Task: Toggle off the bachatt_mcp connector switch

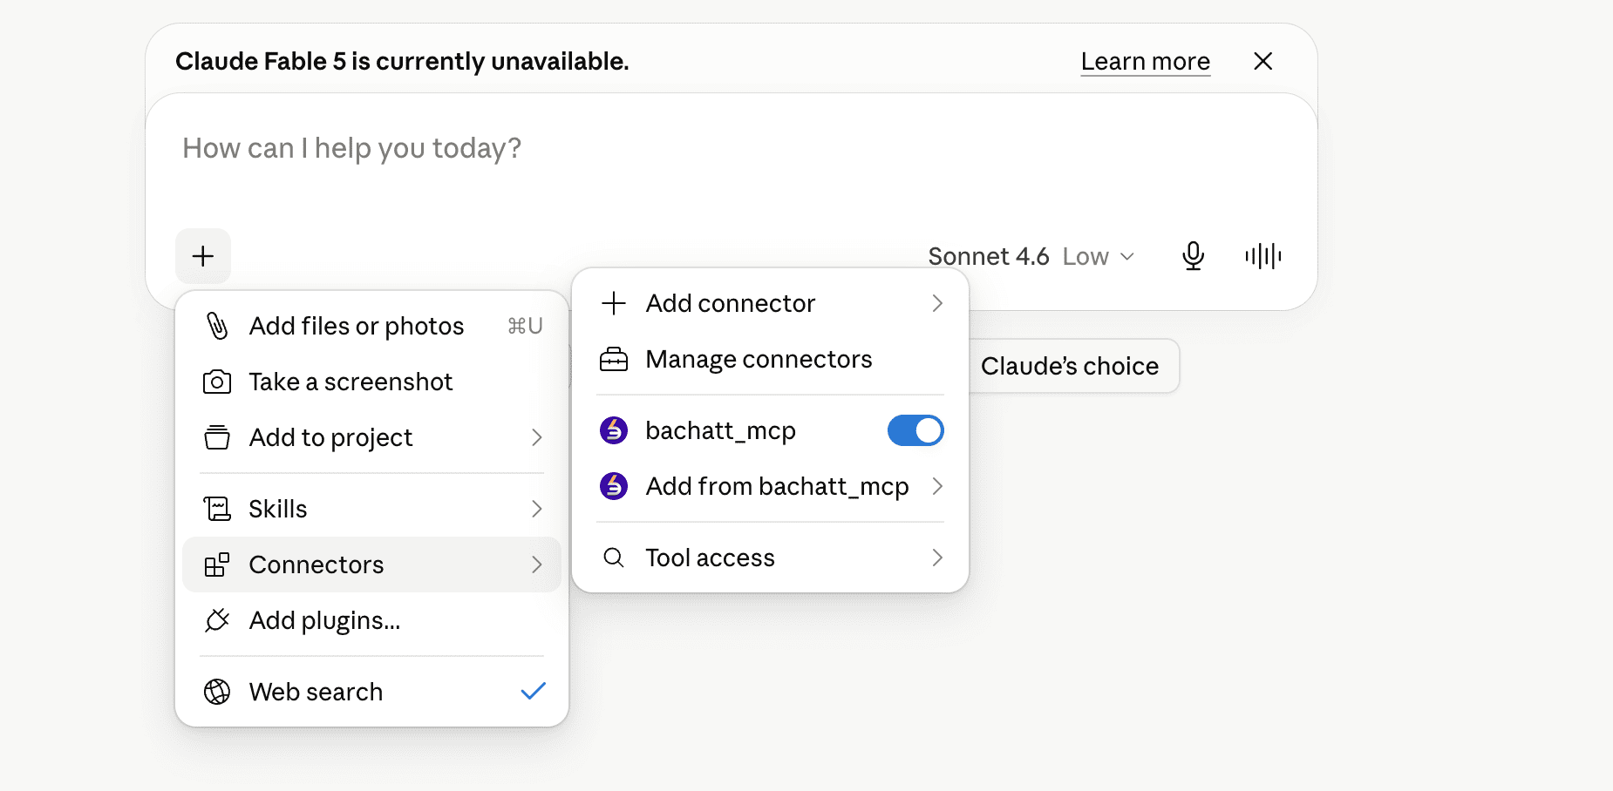Action: [x=915, y=430]
